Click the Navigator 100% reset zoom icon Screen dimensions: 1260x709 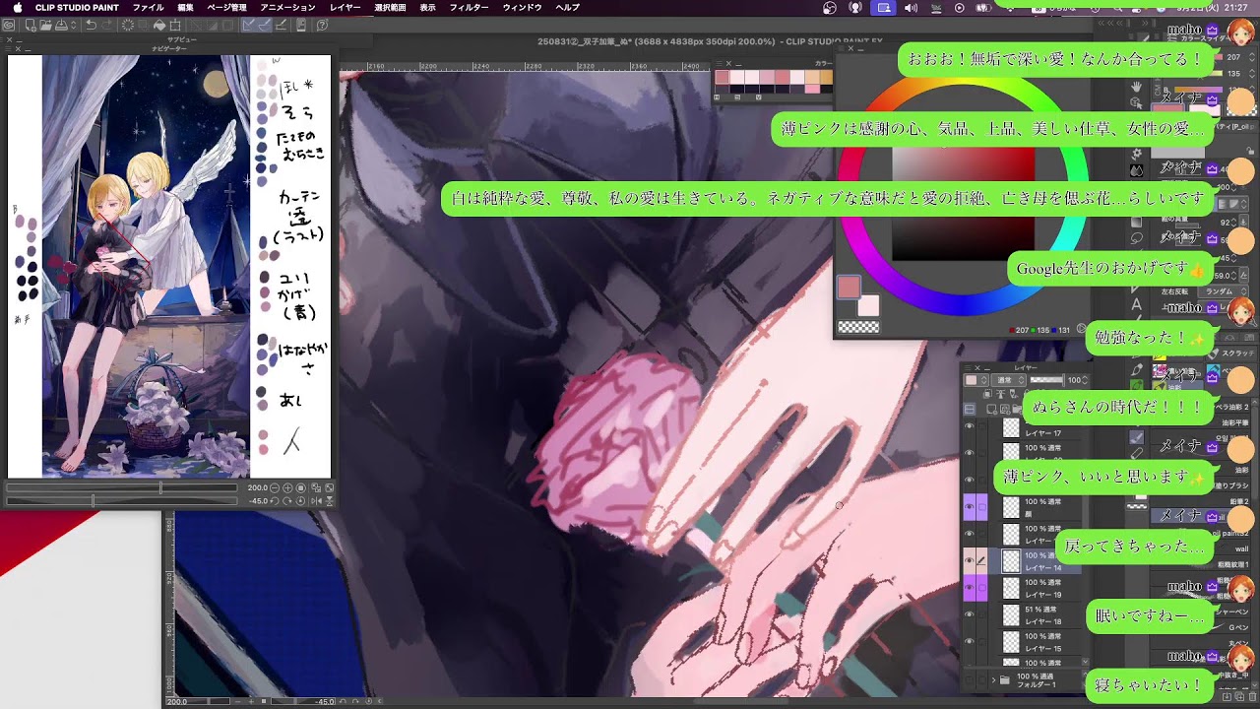[300, 487]
